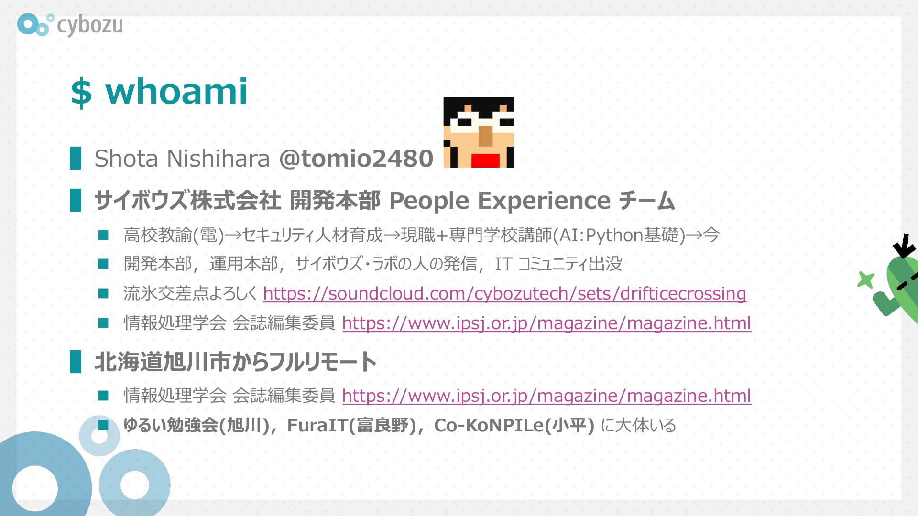
Task: Click the teal bullet beside Shota Nishihara
Action: pos(76,158)
